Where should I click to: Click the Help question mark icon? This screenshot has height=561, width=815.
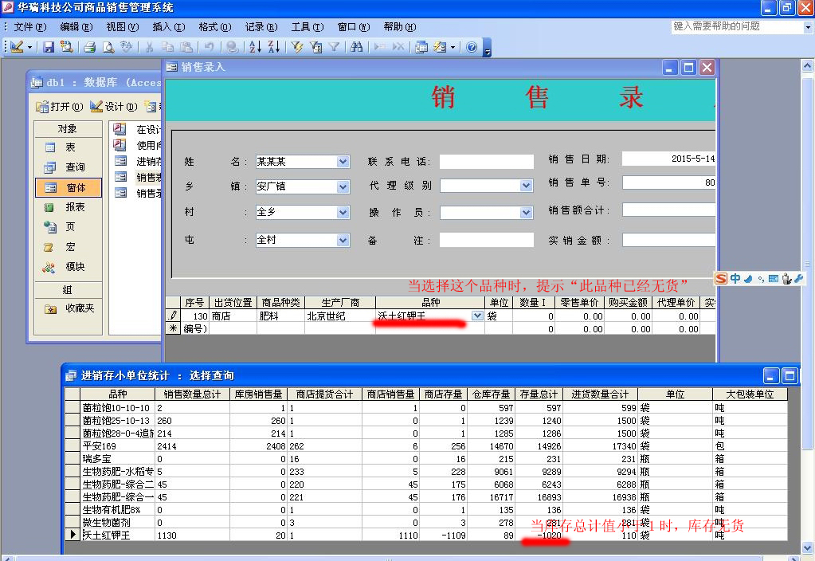(472, 48)
